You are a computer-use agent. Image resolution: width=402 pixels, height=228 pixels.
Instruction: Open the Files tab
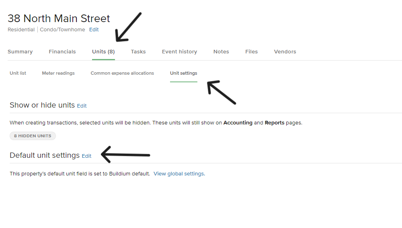[x=251, y=52]
